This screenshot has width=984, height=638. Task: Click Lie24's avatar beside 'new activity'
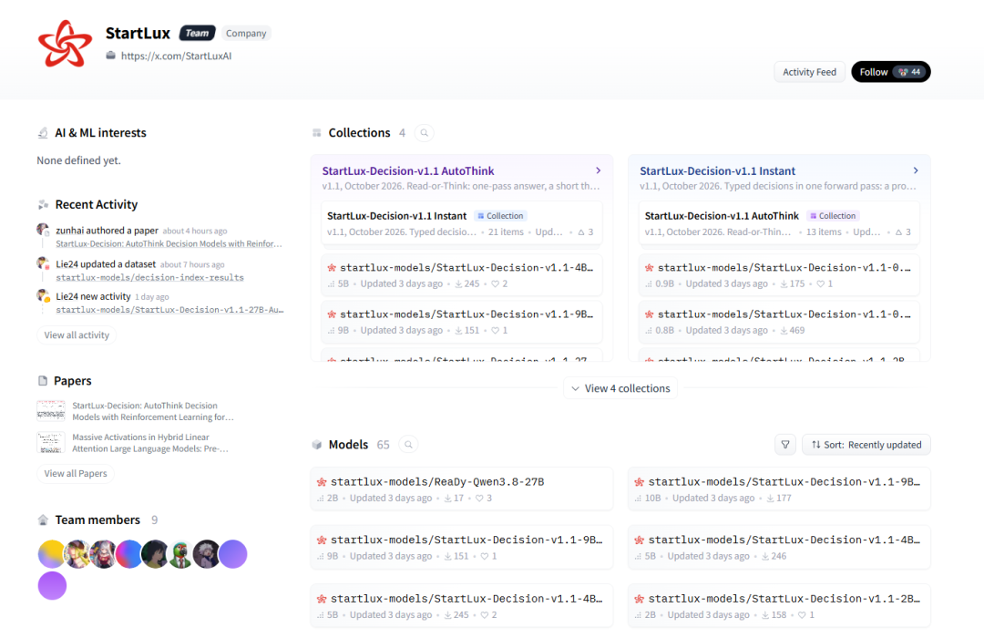click(x=43, y=296)
